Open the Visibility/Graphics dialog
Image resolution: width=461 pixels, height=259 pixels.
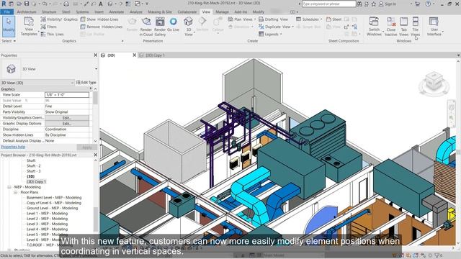pyautogui.click(x=59, y=19)
